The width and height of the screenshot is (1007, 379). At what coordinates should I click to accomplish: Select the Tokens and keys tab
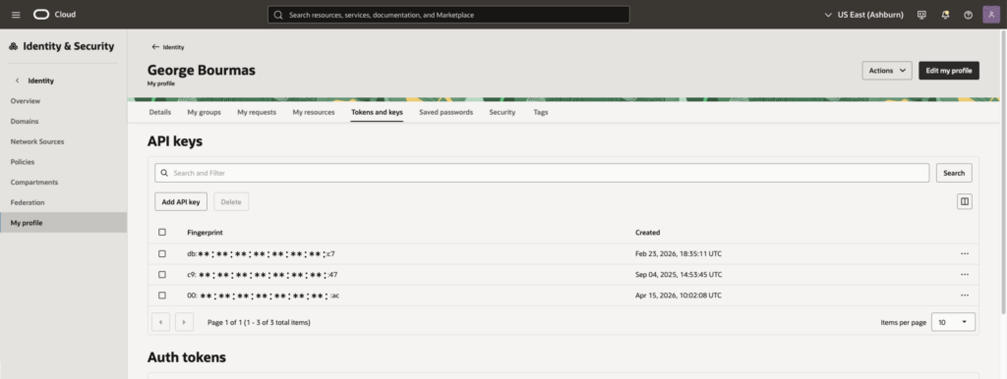377,112
